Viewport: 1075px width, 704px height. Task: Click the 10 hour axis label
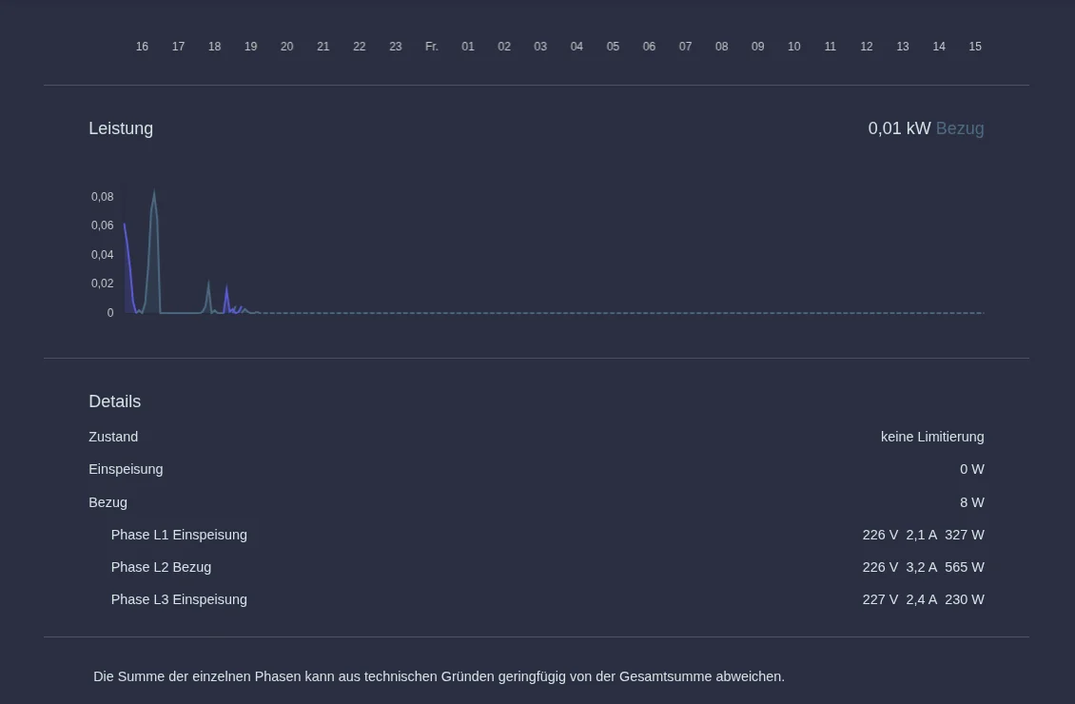(794, 47)
